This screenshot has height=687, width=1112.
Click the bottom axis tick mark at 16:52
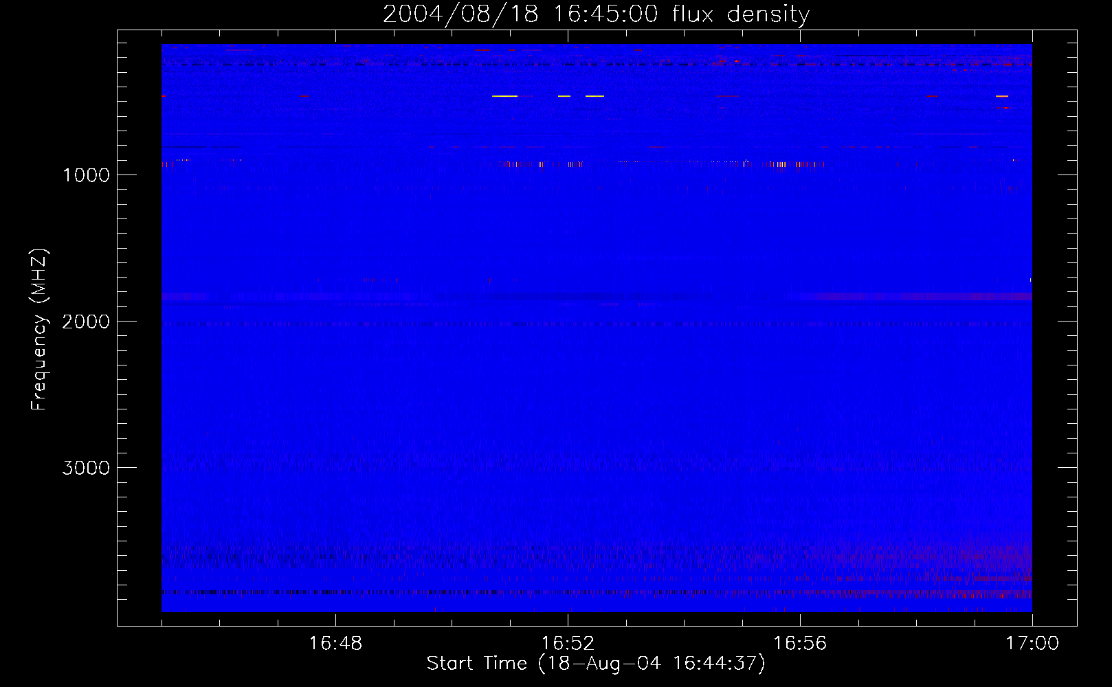tap(568, 619)
